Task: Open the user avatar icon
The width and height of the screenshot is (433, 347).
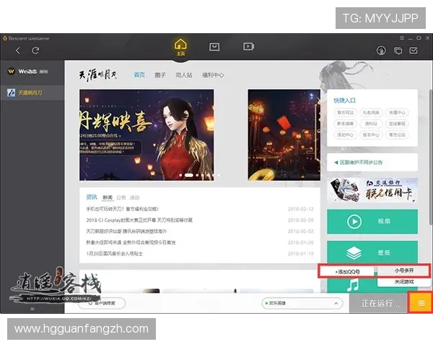Action: pyautogui.click(x=381, y=51)
